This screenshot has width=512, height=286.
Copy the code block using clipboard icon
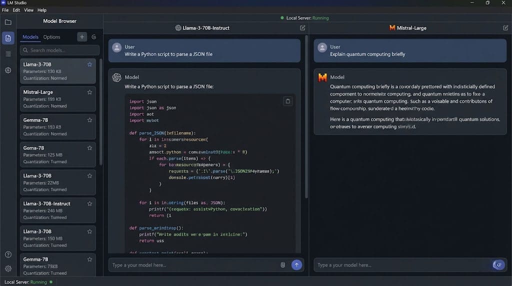coord(287,101)
